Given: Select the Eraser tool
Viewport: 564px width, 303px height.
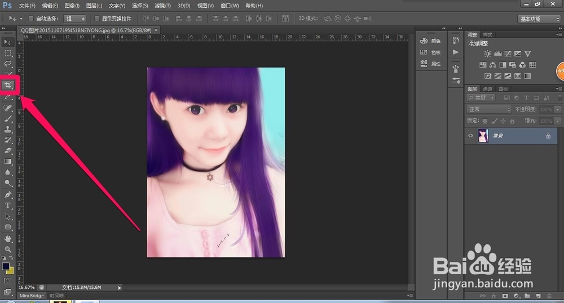Looking at the screenshot, I should [x=7, y=151].
